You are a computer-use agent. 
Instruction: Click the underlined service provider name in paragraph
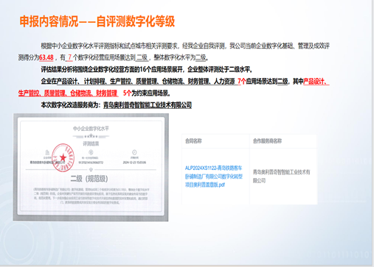(x=148, y=105)
